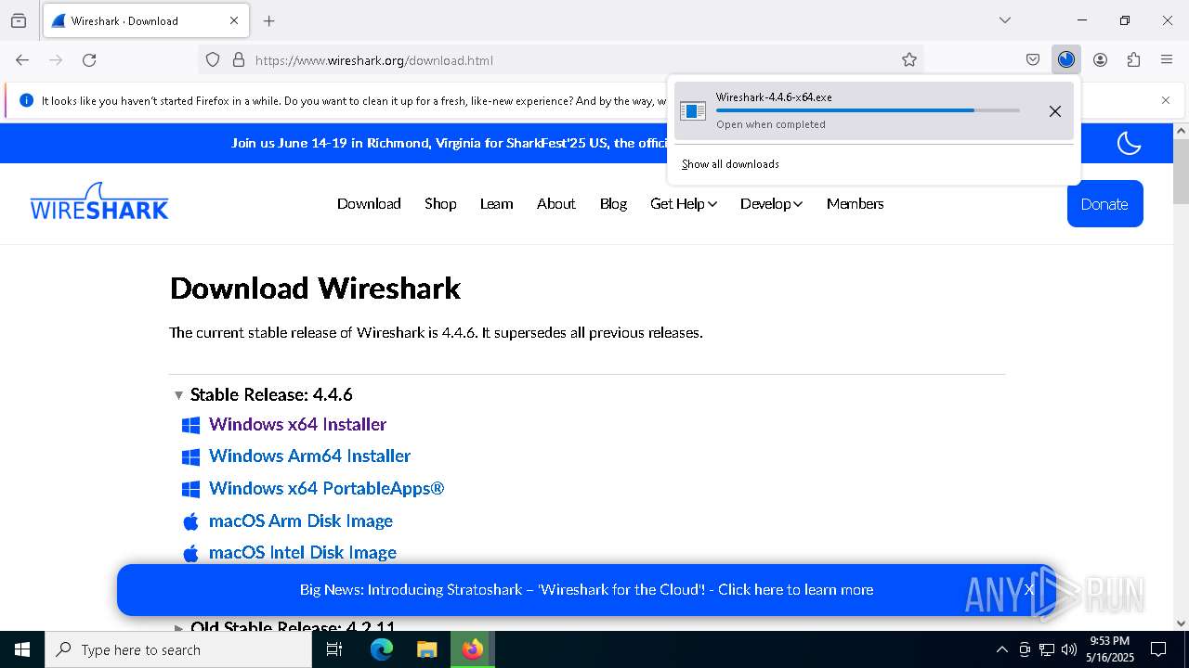Open a new tab

click(269, 20)
